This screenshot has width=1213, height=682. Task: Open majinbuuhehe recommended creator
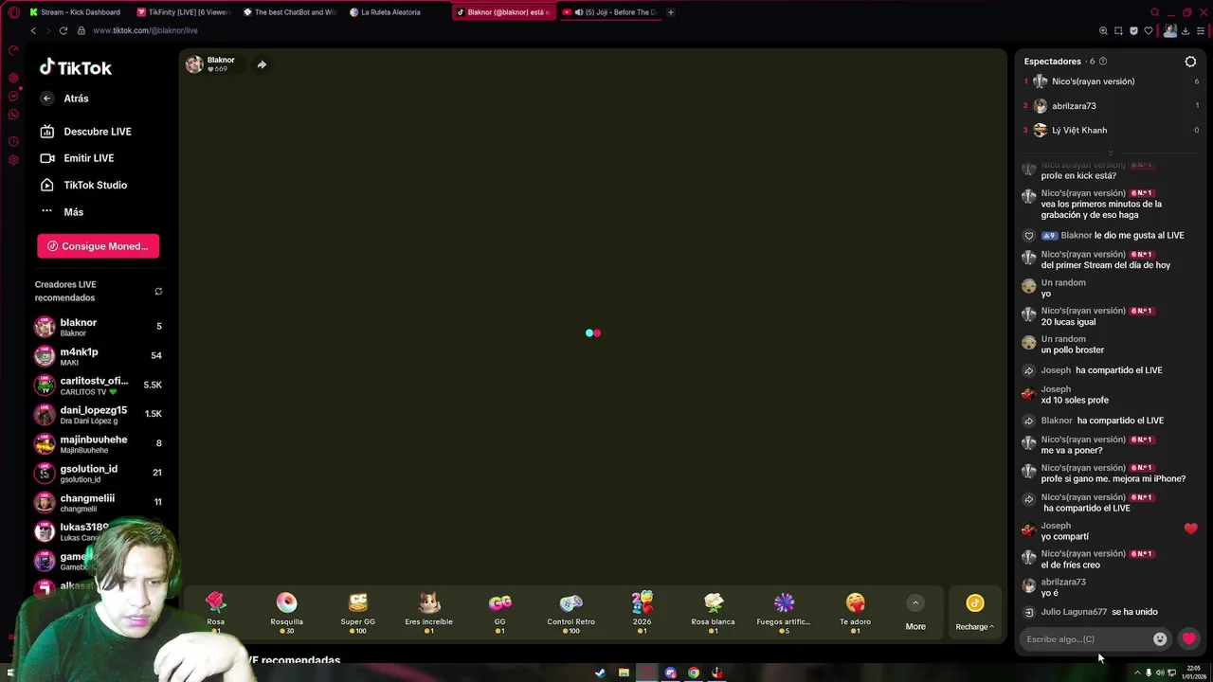coord(99,443)
